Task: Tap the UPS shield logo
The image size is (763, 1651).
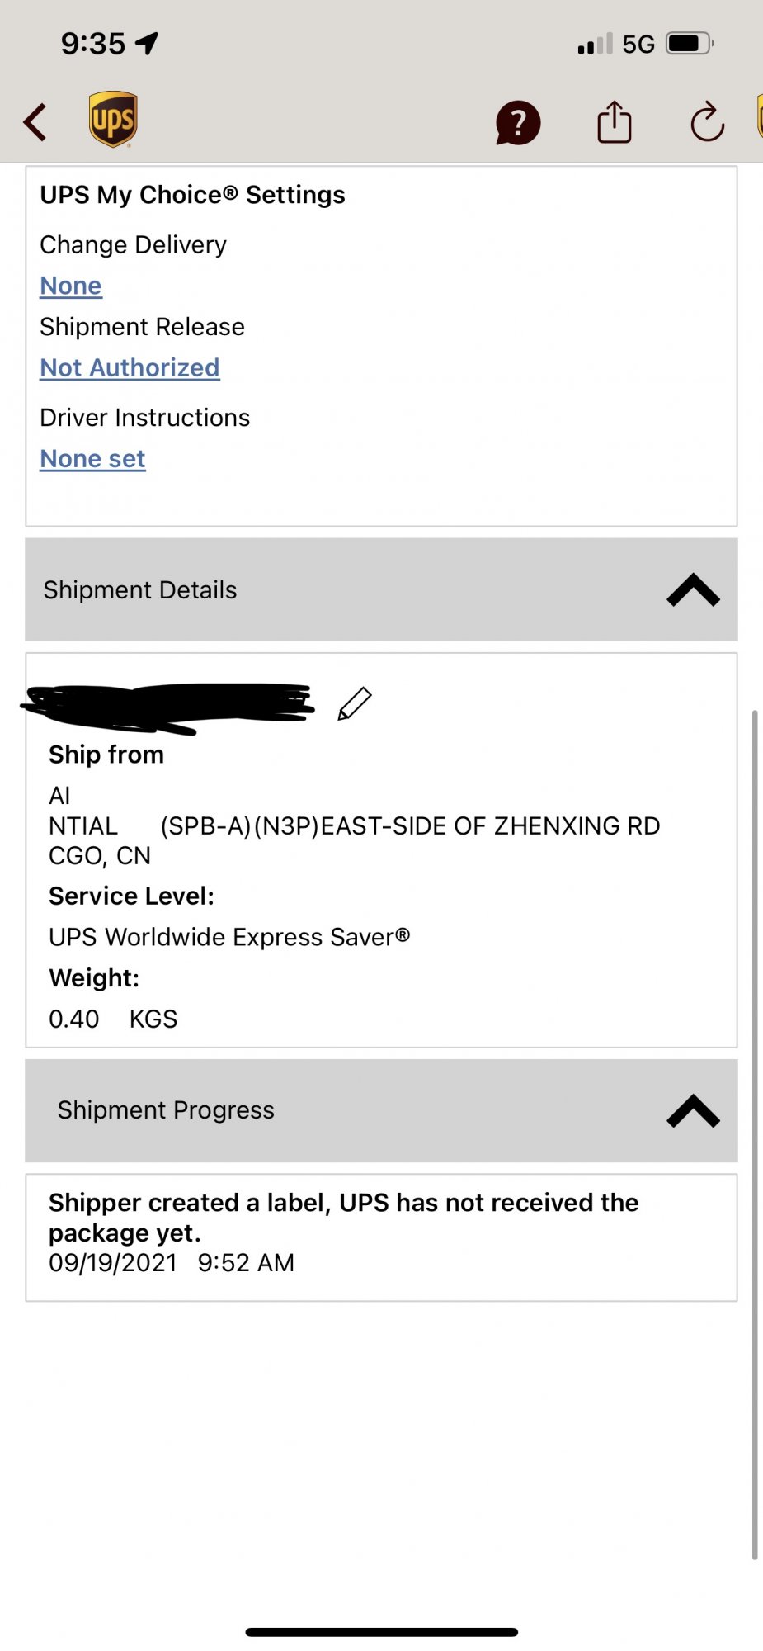Action: click(x=113, y=120)
